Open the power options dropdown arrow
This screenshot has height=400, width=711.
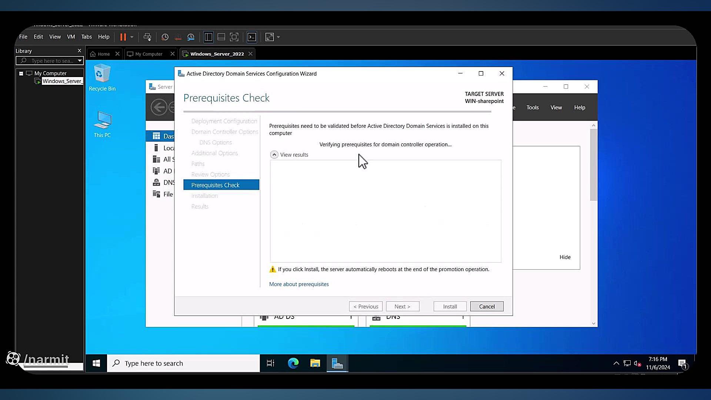(132, 37)
